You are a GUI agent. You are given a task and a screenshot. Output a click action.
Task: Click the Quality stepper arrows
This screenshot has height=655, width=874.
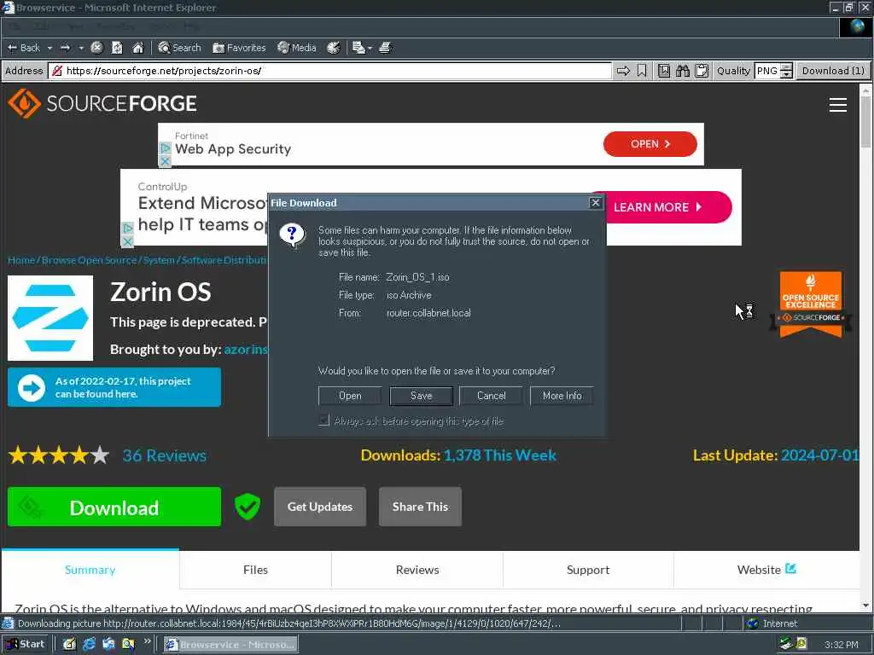click(786, 71)
